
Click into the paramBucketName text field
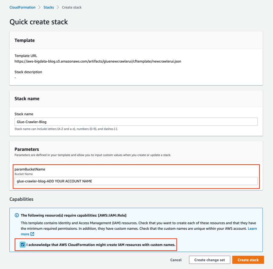(x=136, y=181)
